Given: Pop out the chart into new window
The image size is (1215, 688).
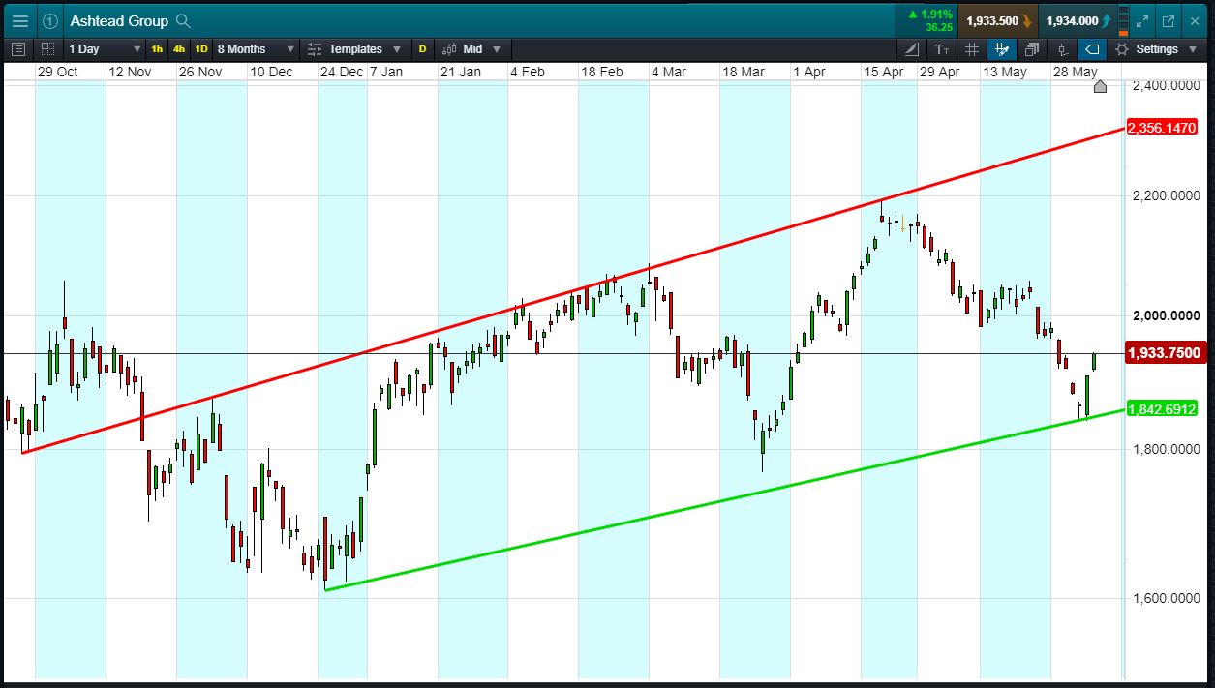Looking at the screenshot, I should (1169, 20).
